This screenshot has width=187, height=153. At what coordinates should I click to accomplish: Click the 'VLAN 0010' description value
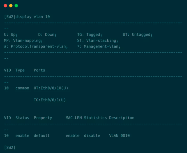click(x=119, y=136)
